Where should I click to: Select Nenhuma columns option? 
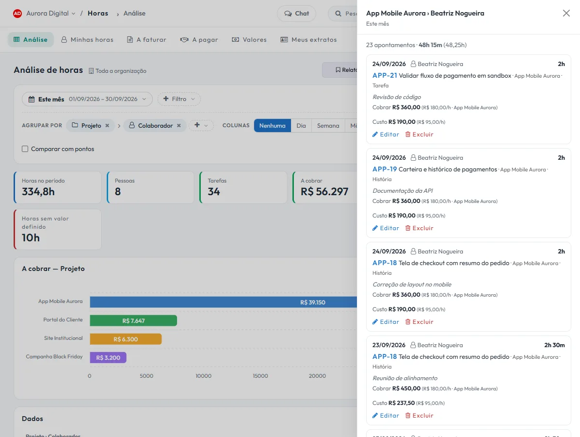pos(272,126)
